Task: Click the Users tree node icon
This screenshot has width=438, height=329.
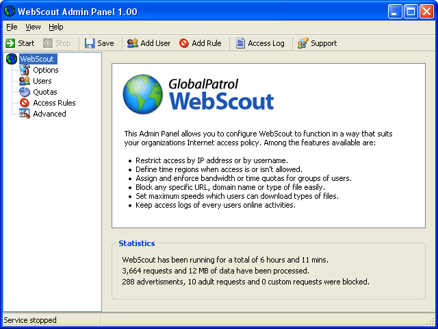Action: 25,81
